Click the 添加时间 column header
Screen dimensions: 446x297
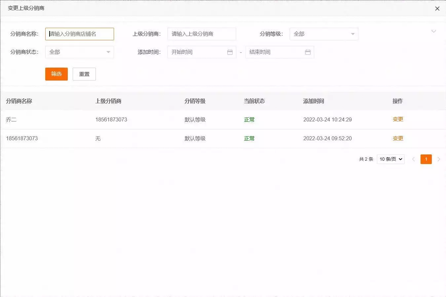tap(314, 101)
